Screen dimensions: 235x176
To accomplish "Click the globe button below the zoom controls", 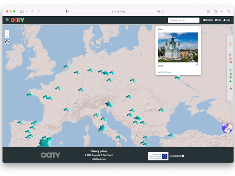I will (7, 42).
